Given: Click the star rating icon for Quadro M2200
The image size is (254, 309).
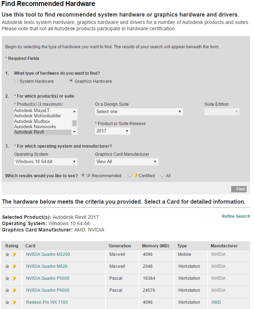Looking at the screenshot, I should point(7,254).
